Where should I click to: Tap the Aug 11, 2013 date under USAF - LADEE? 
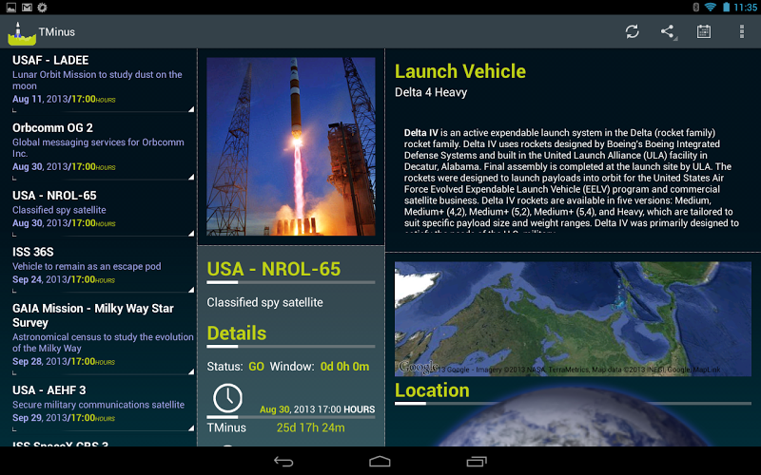coord(64,99)
